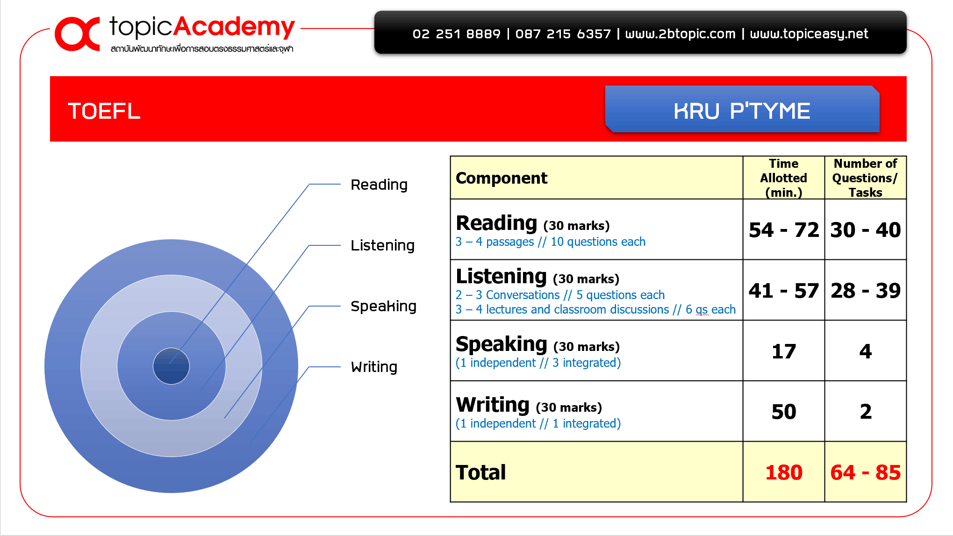Click the www.2btopic.com website link
This screenshot has height=536, width=953.
click(681, 34)
